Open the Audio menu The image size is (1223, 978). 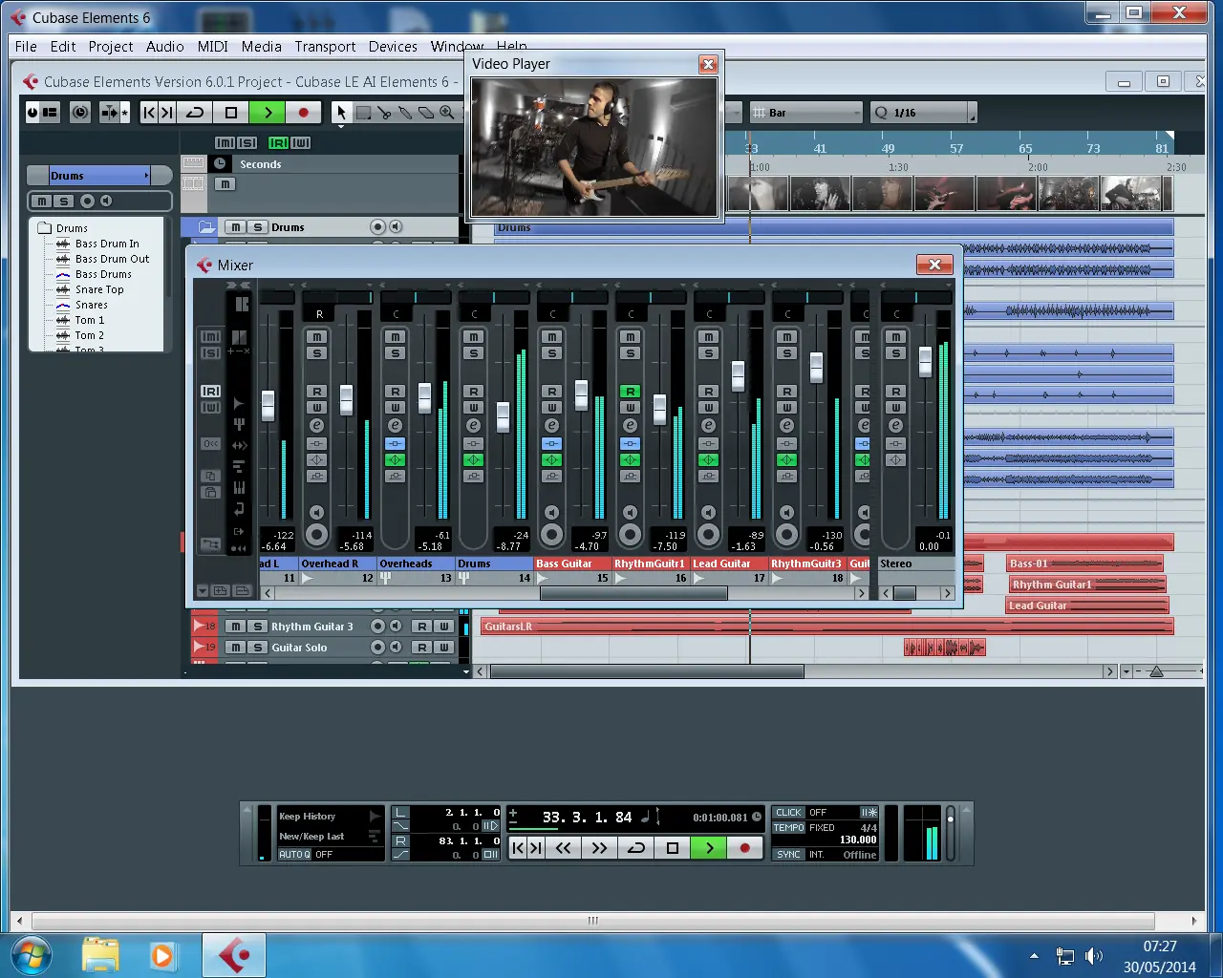click(165, 47)
